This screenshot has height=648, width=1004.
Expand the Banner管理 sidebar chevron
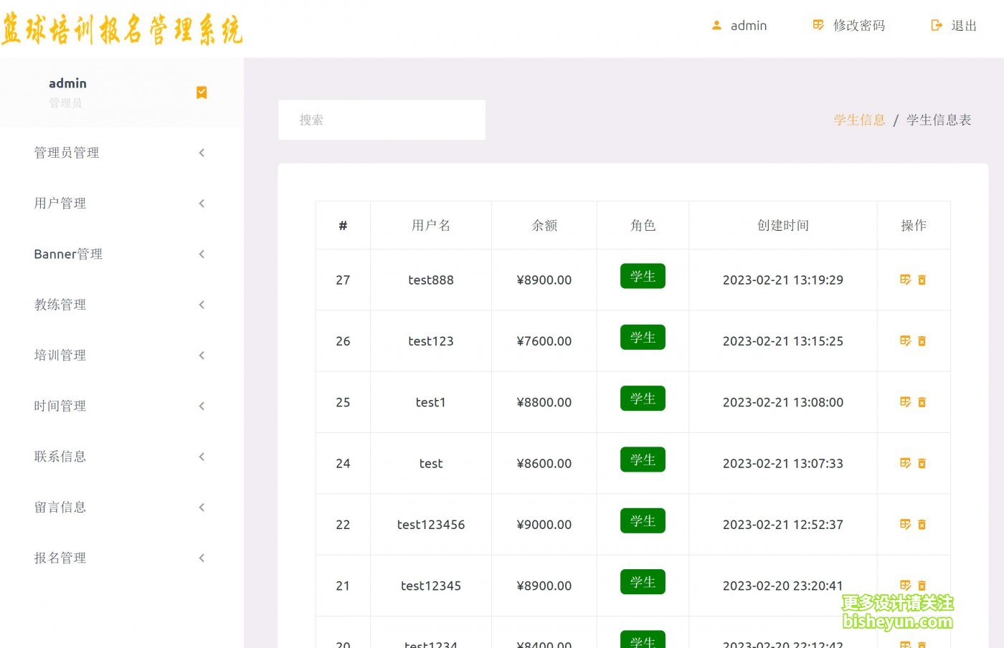tap(202, 254)
